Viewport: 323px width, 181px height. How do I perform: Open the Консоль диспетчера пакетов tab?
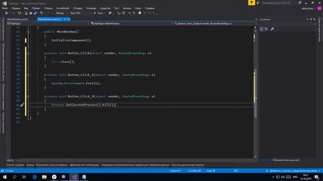coord(188,165)
